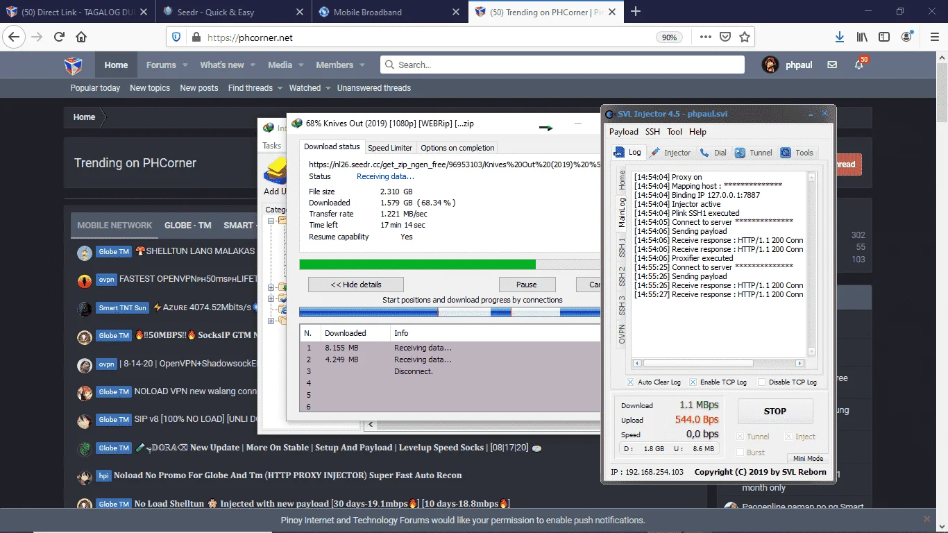Close the Seedr browser tab
This screenshot has height=533, width=948.
pyautogui.click(x=300, y=12)
